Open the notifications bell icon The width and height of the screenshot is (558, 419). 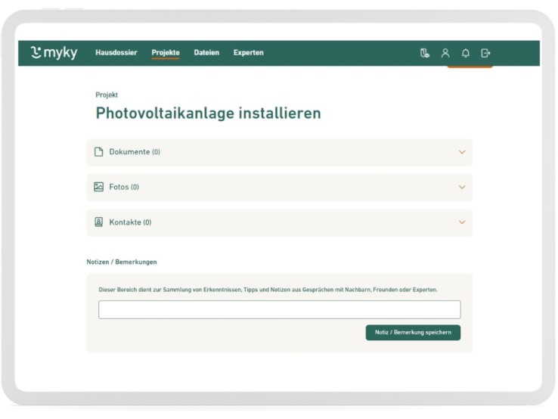pyautogui.click(x=466, y=53)
